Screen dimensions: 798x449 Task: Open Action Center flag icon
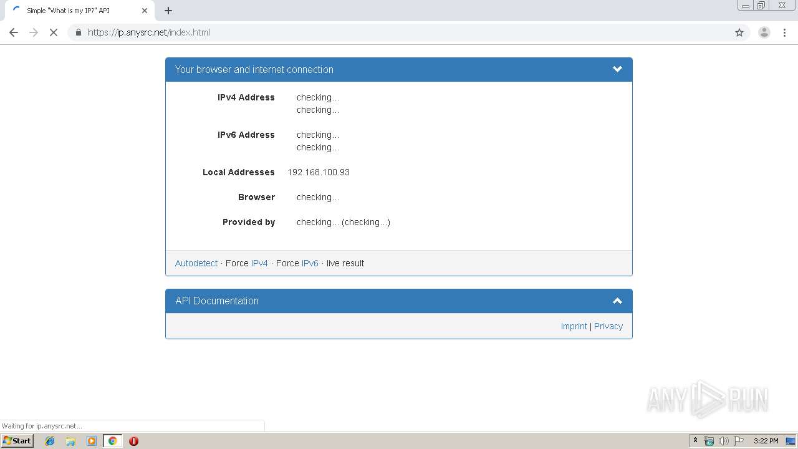pyautogui.click(x=739, y=441)
